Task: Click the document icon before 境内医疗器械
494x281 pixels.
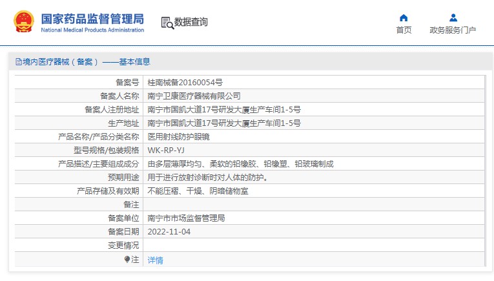Action: click(x=19, y=62)
